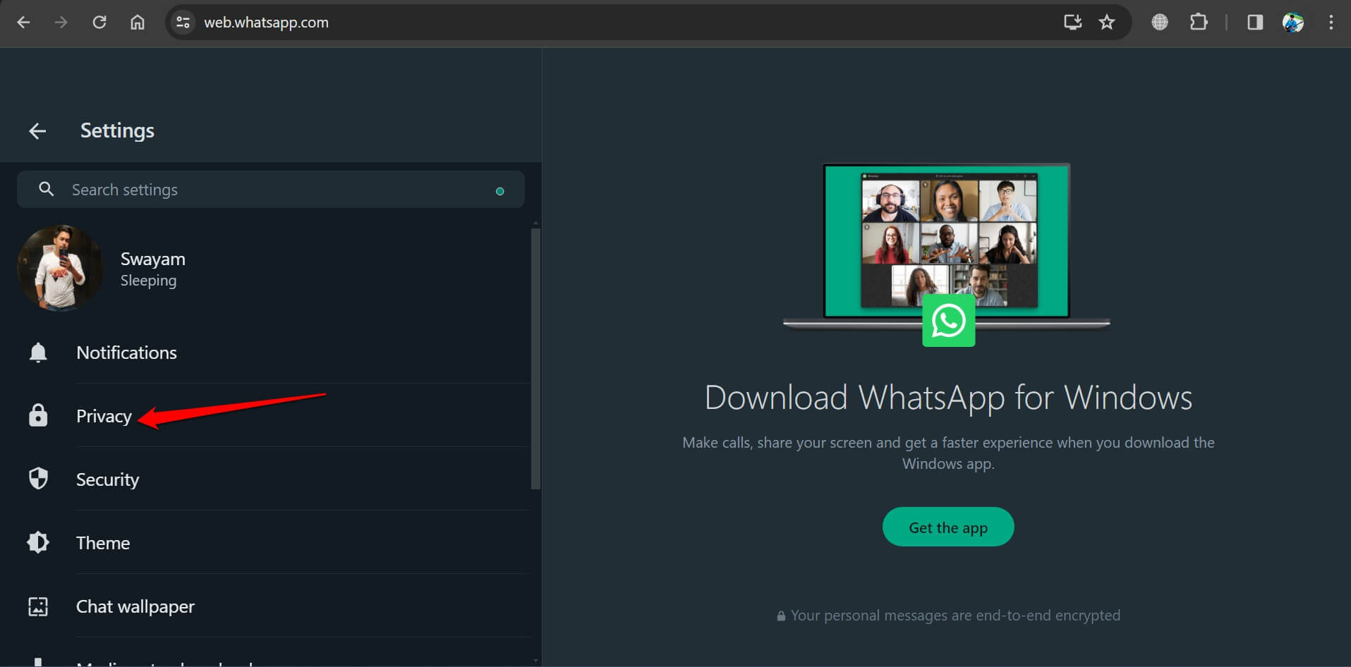
Task: Open Swayam's profile photo
Action: (x=60, y=268)
